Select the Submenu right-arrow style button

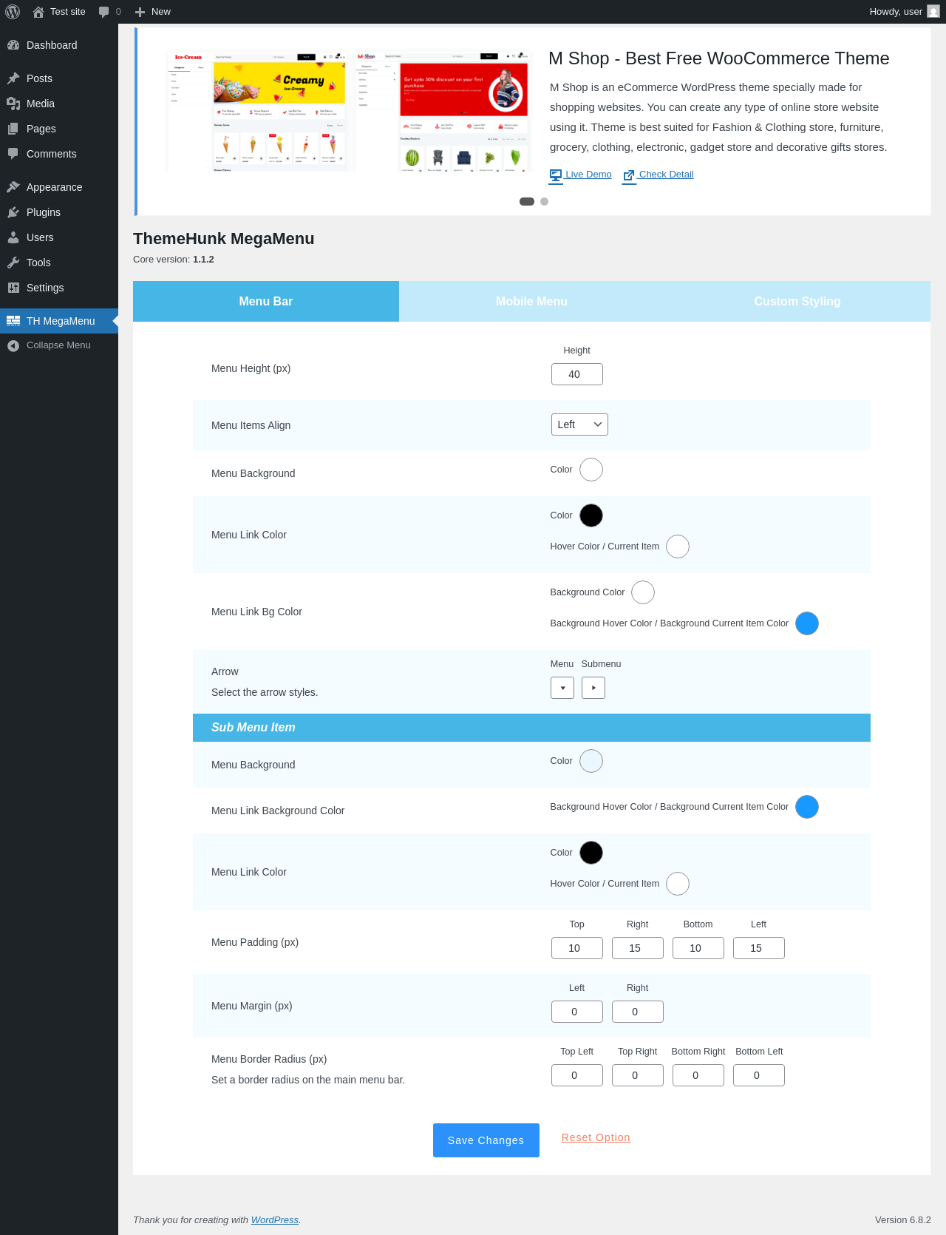(593, 688)
